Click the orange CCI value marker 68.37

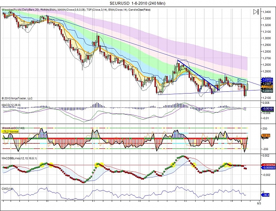point(266,136)
